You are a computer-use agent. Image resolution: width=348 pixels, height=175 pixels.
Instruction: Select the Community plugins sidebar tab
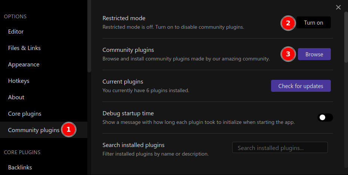tap(34, 130)
